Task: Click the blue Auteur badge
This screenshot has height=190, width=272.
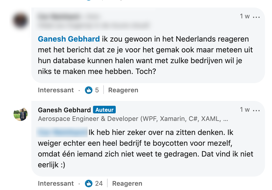Action: (x=104, y=110)
